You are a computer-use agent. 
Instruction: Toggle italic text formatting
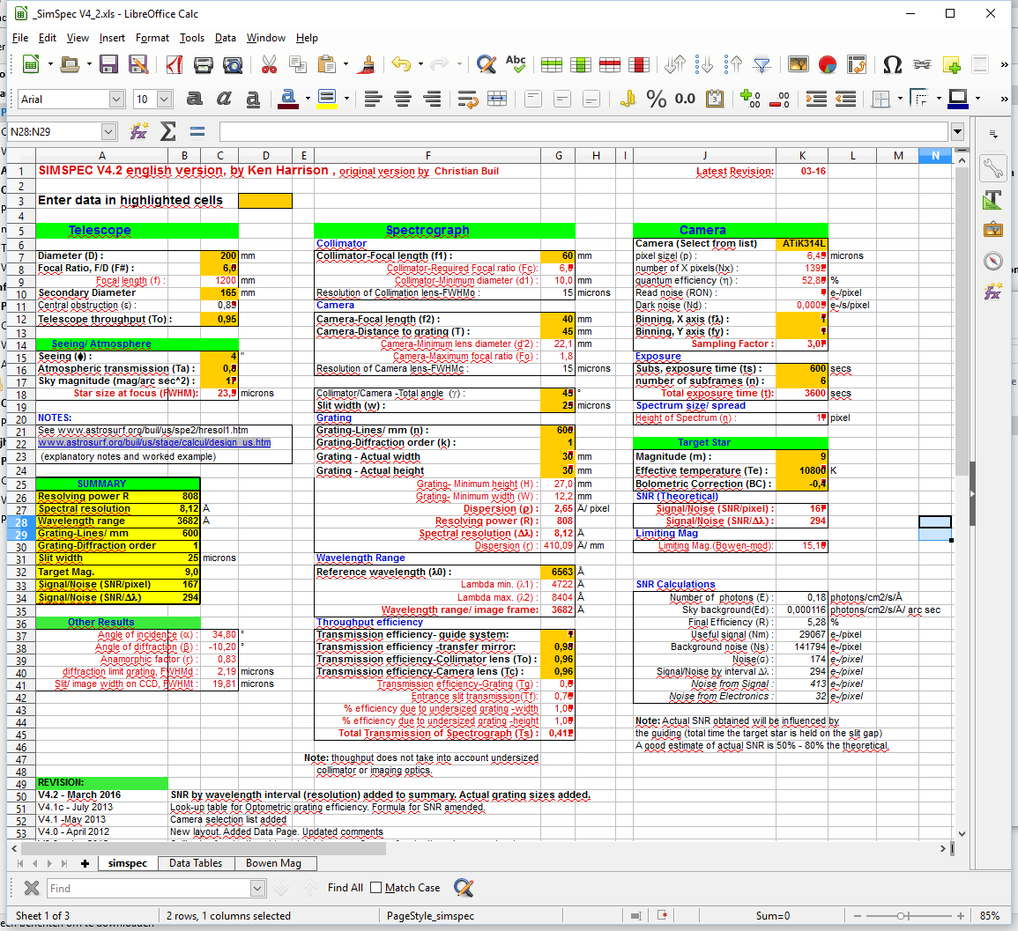pyautogui.click(x=223, y=99)
